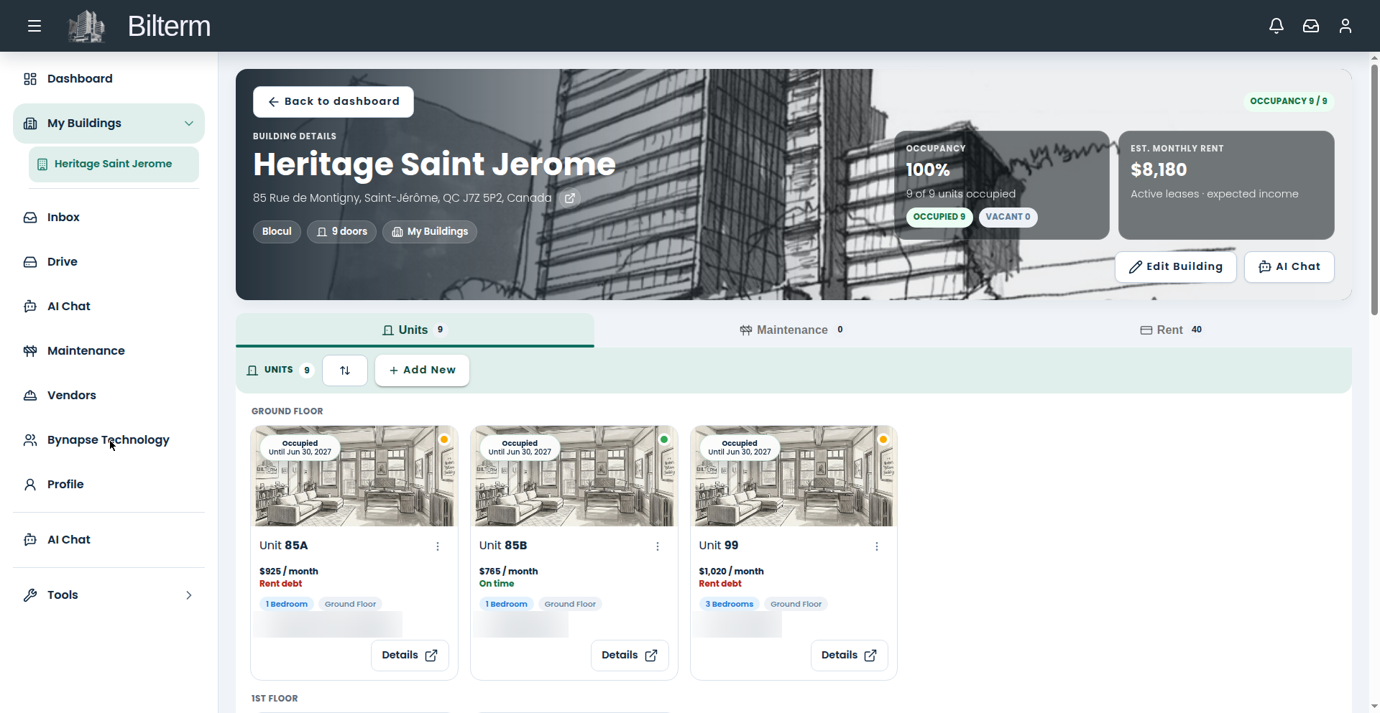This screenshot has height=713, width=1380.
Task: Click the My Buildings tag chip
Action: (x=430, y=232)
